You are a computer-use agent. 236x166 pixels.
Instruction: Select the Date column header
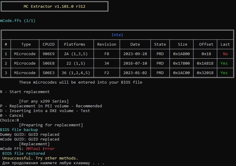coord(135,44)
